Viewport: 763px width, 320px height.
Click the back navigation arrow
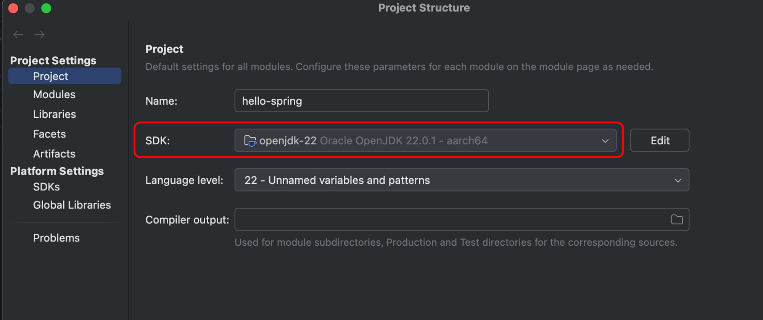click(x=18, y=35)
